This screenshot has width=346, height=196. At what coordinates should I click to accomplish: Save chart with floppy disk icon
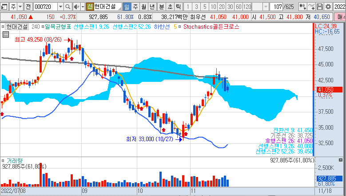pyautogui.click(x=319, y=7)
